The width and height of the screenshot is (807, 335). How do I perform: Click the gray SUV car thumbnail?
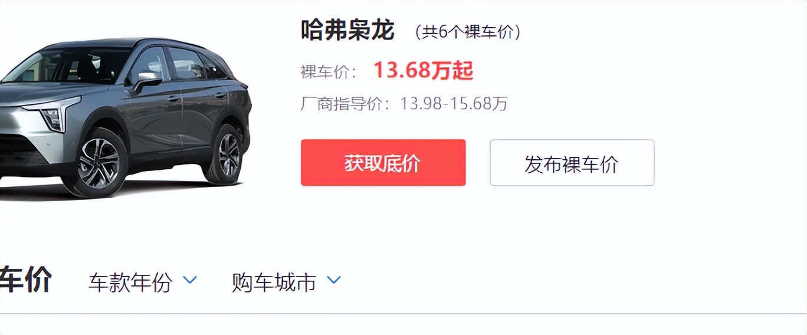(126, 117)
